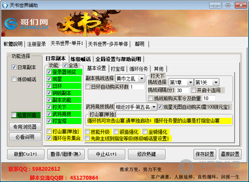Maximize the 天书世界辅助 window
This screenshot has width=249, height=182.
tap(228, 5)
